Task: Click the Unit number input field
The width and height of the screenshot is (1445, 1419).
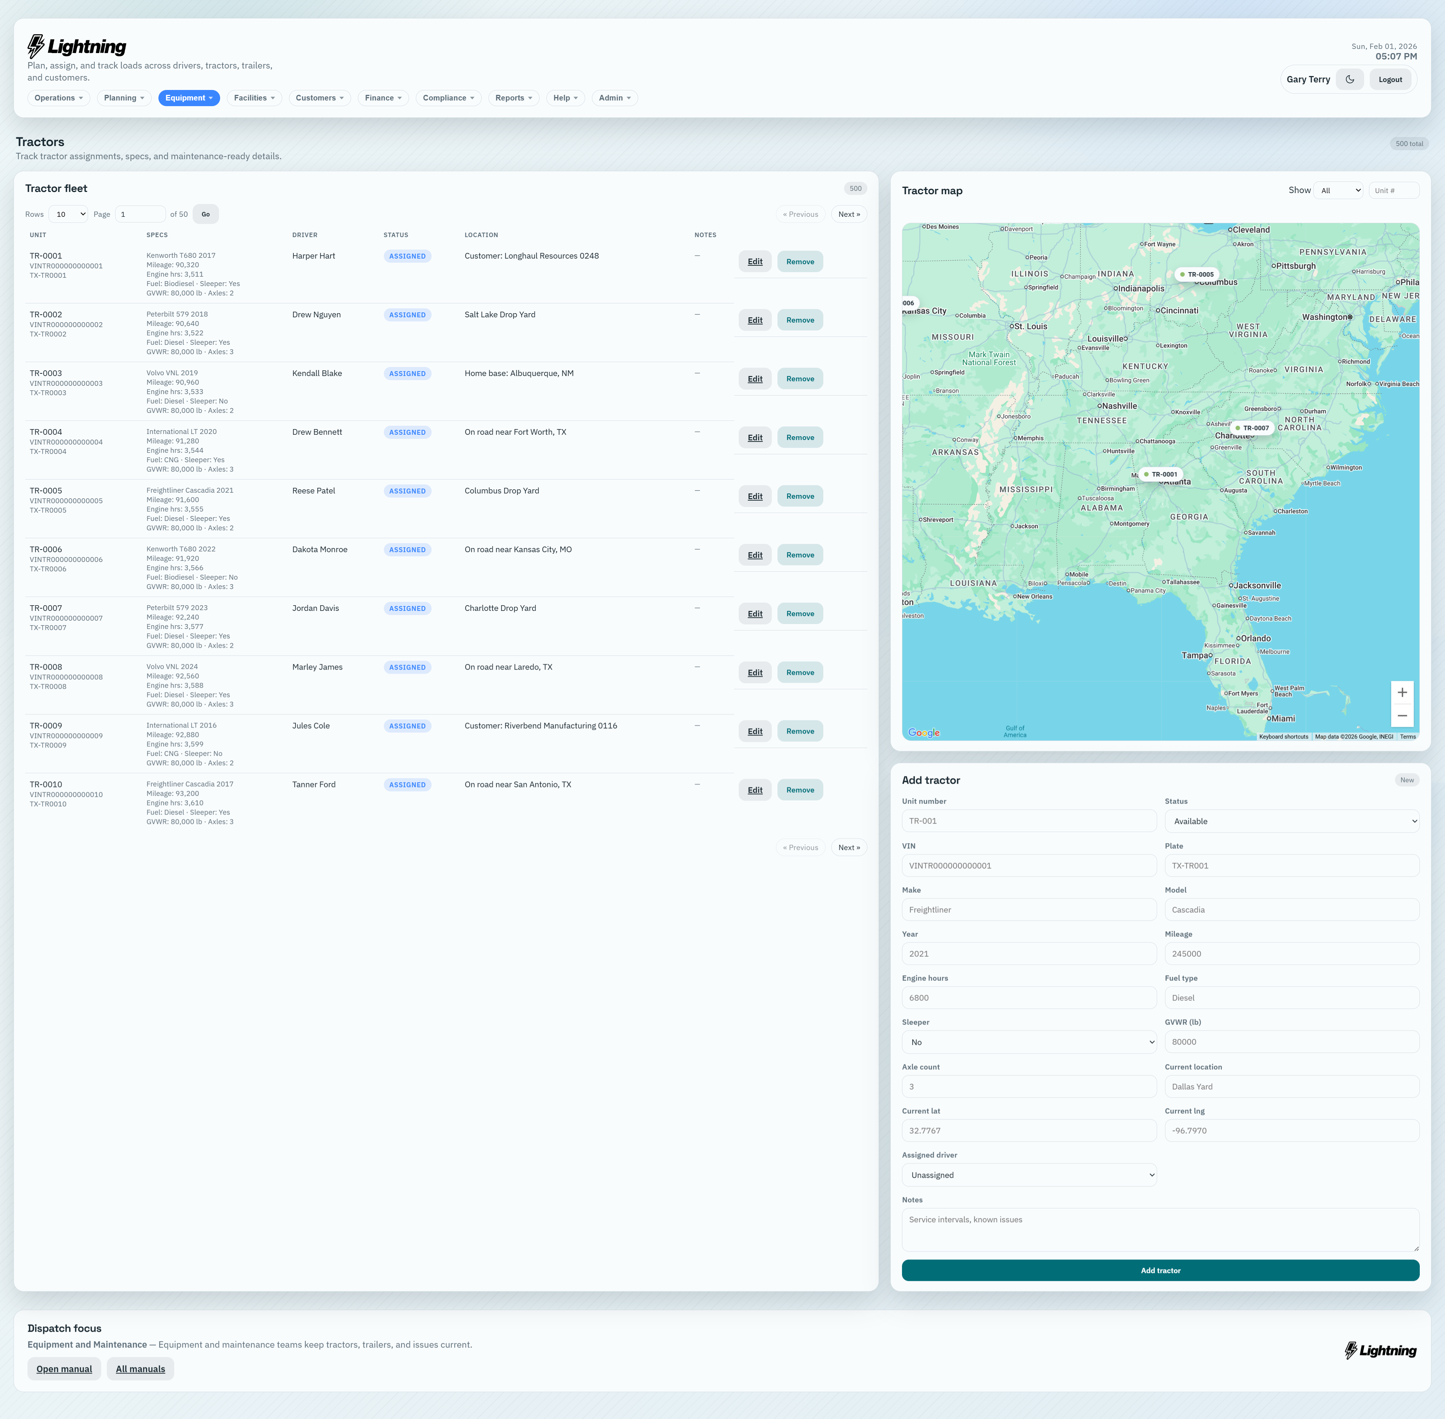Action: point(1028,821)
